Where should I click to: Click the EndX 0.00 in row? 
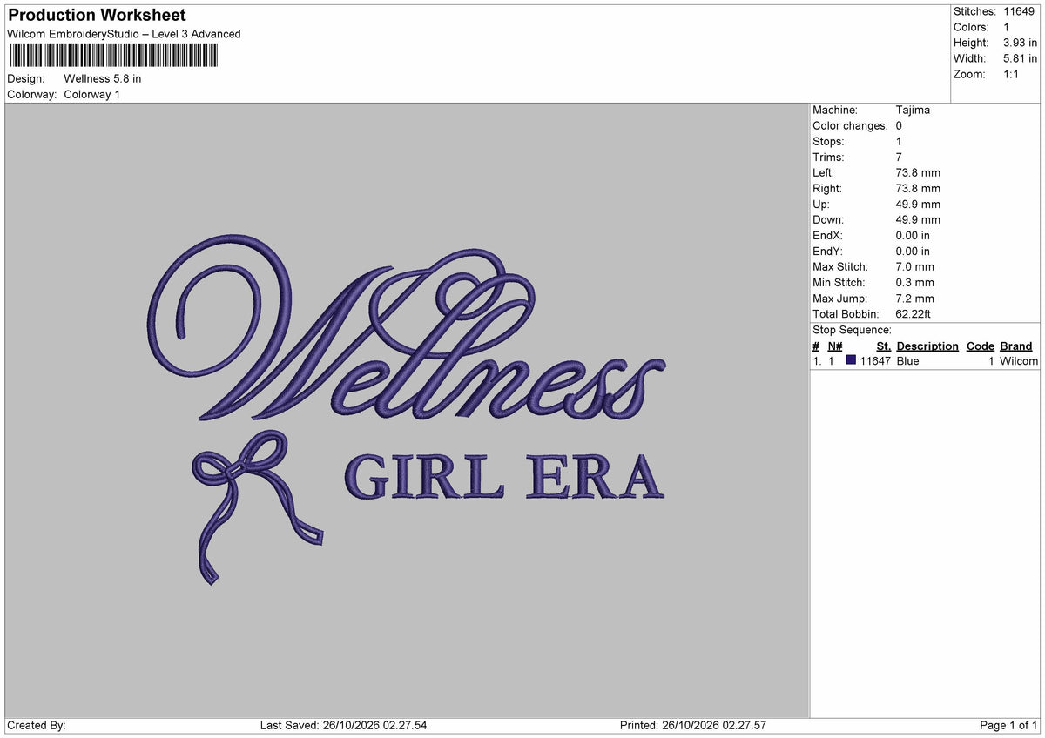tap(872, 235)
